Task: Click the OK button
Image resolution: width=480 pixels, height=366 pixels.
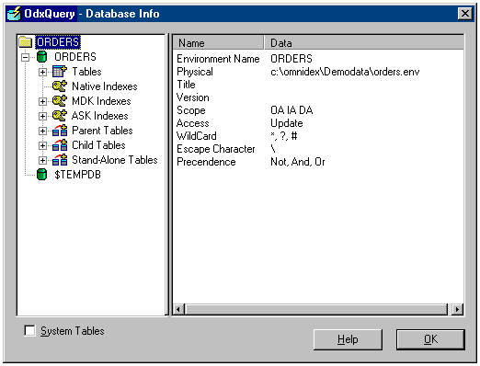Action: 430,339
